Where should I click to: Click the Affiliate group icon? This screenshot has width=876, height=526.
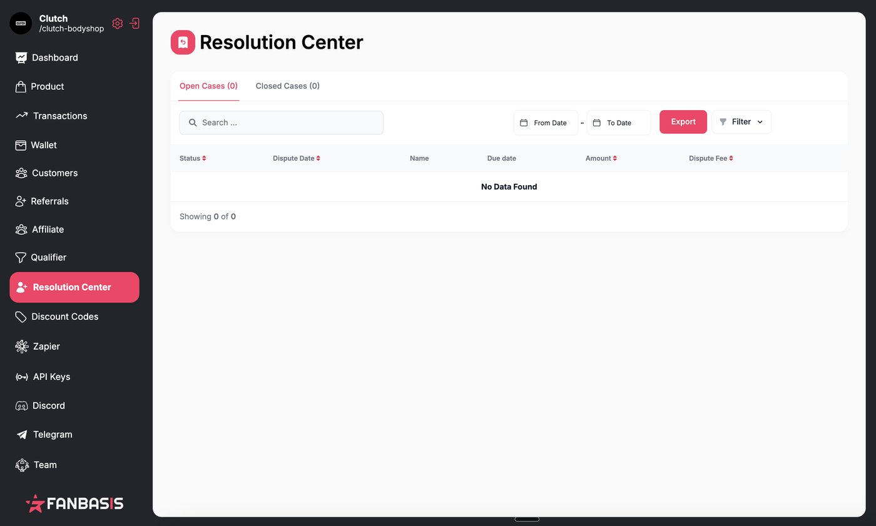(x=21, y=230)
